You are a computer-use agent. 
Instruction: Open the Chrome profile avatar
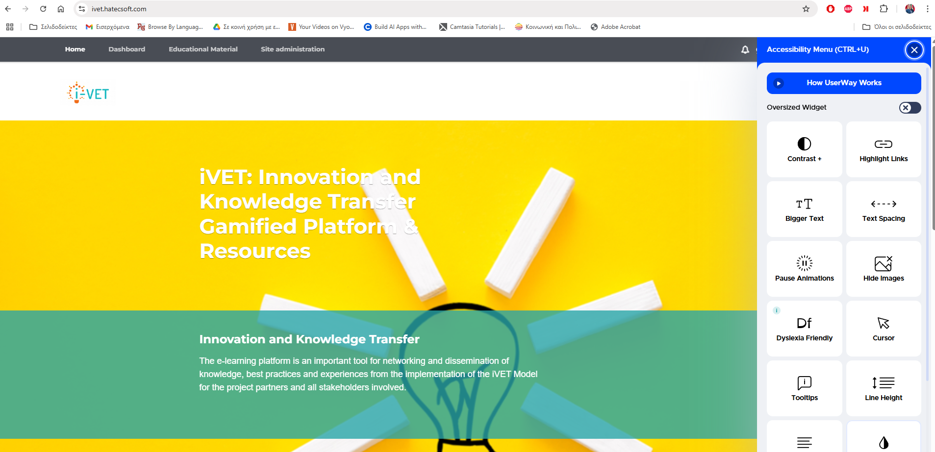click(x=910, y=9)
